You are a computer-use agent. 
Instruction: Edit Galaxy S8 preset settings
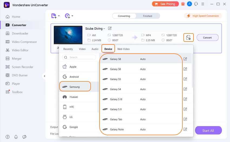[185, 59]
